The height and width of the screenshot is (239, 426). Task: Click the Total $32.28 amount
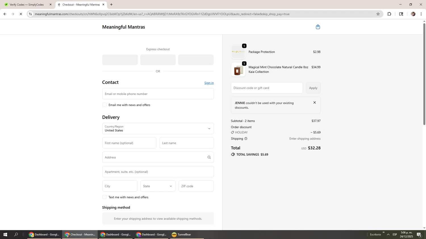314,148
